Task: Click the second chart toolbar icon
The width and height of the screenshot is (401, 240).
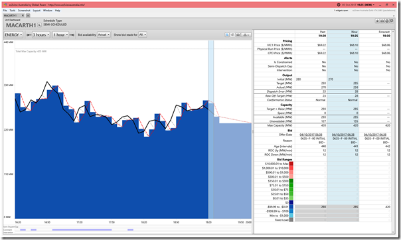Action: (x=232, y=34)
